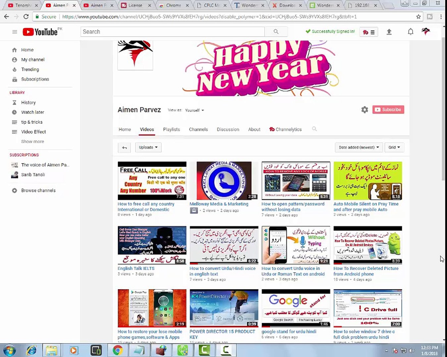
Task: Switch to the channel Home tab
Action: click(x=125, y=129)
